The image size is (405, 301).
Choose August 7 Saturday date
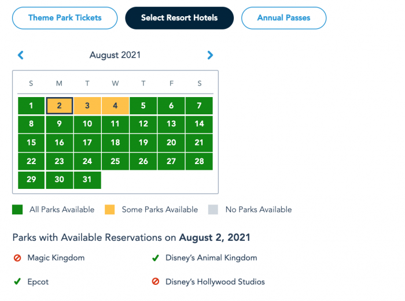click(x=199, y=106)
